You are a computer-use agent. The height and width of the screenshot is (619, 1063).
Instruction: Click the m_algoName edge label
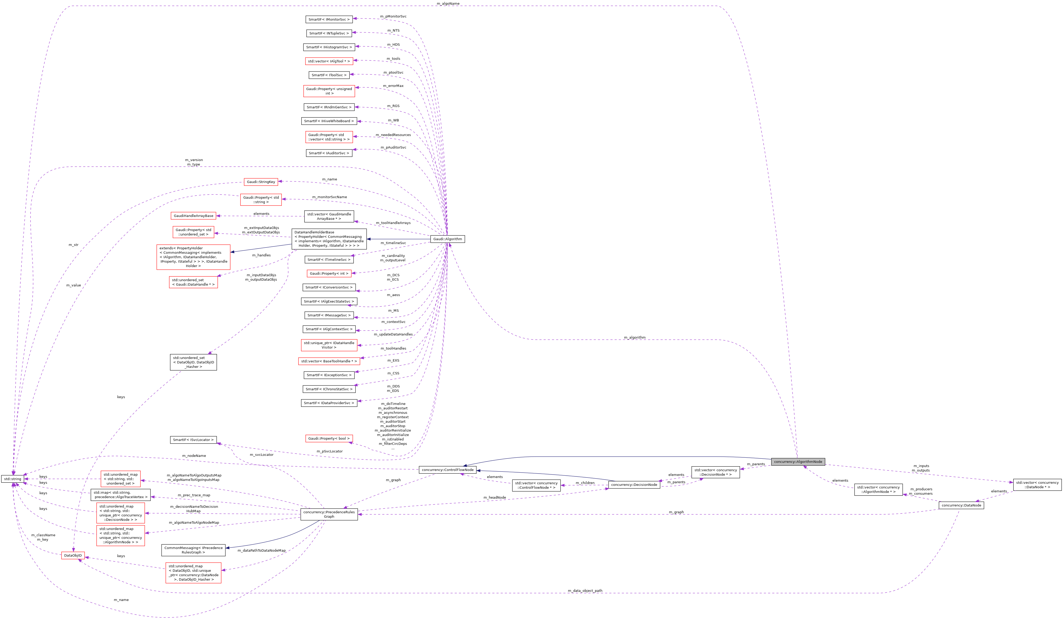click(x=448, y=3)
